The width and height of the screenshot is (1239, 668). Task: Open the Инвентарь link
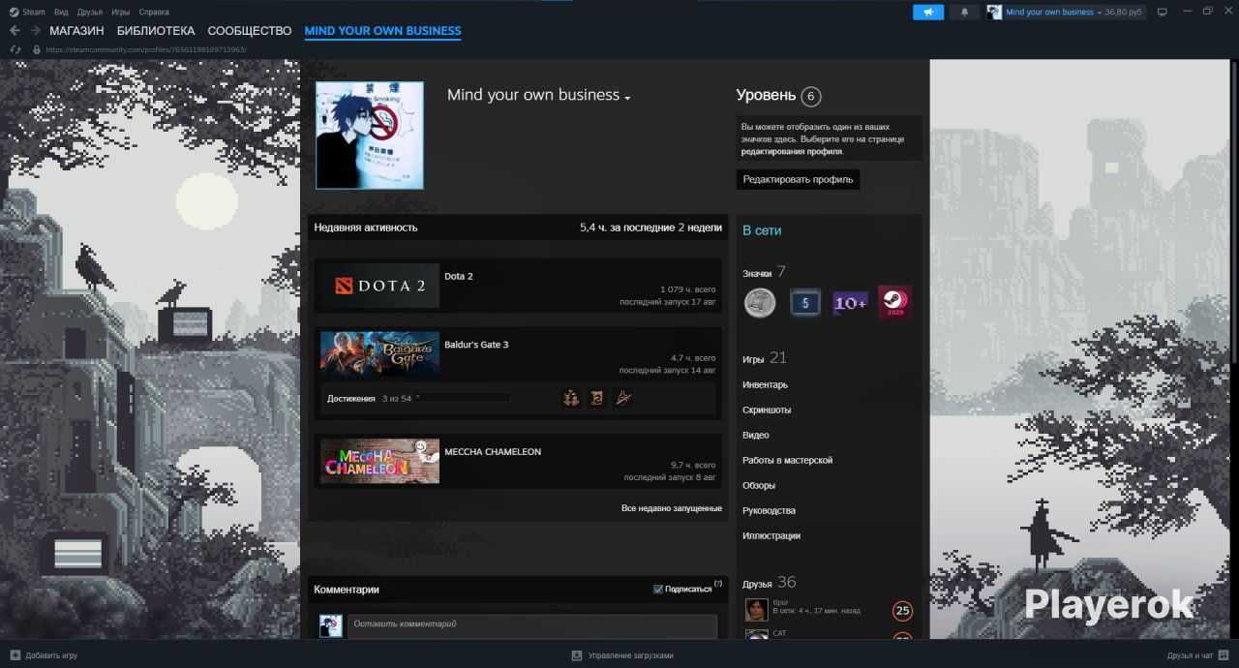[x=765, y=385]
